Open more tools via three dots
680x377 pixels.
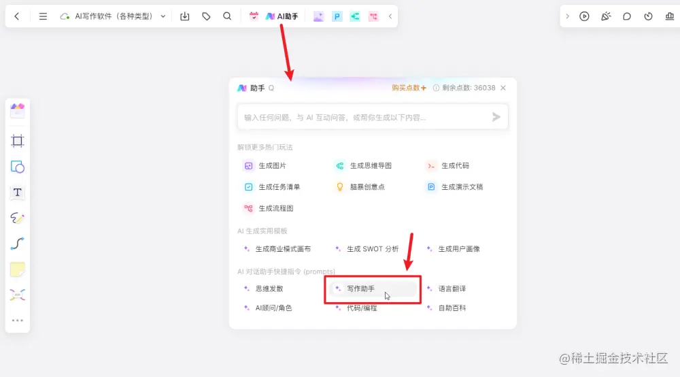coord(18,321)
